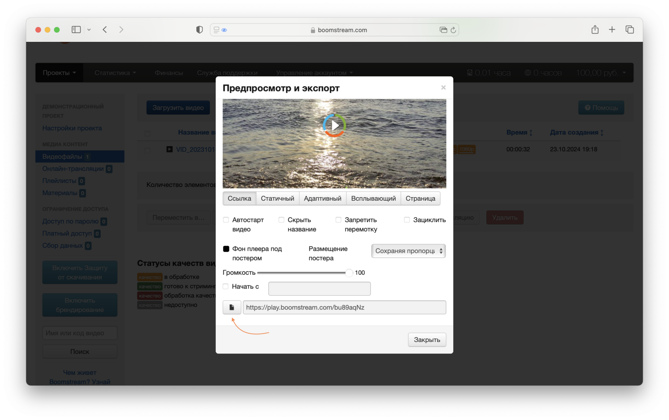Sort by Время column

(x=519, y=132)
